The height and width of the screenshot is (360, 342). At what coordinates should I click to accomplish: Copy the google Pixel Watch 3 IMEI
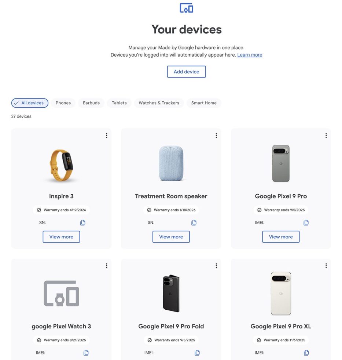[86, 352]
